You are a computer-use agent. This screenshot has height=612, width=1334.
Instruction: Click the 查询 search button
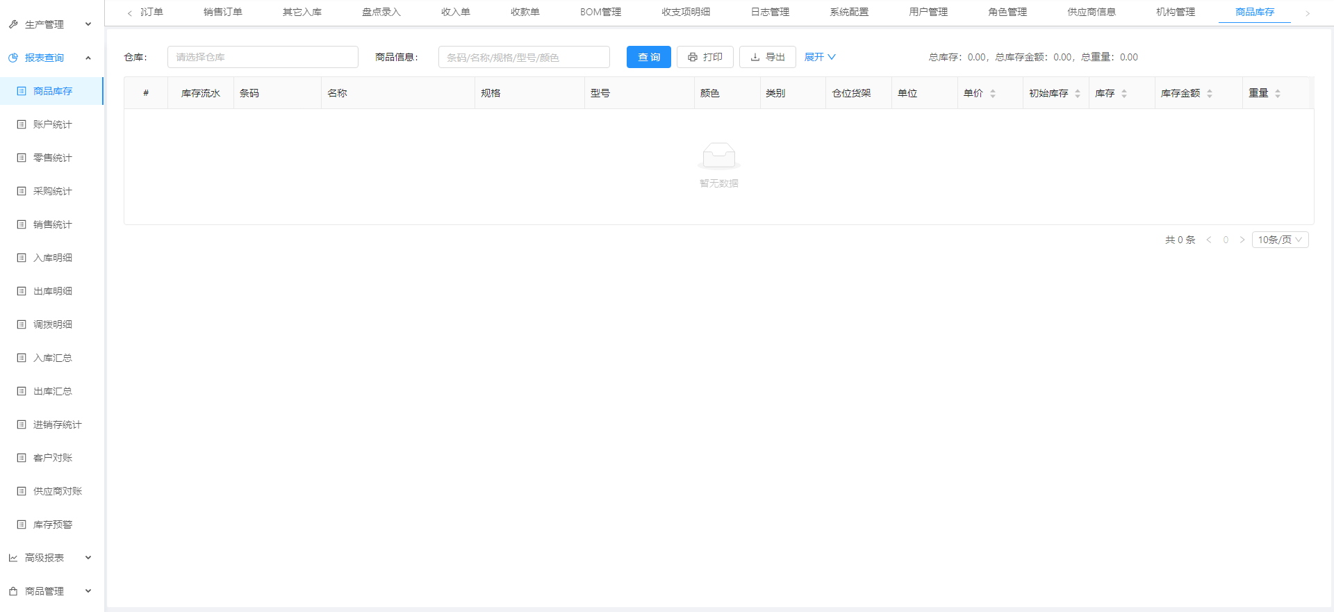(649, 57)
